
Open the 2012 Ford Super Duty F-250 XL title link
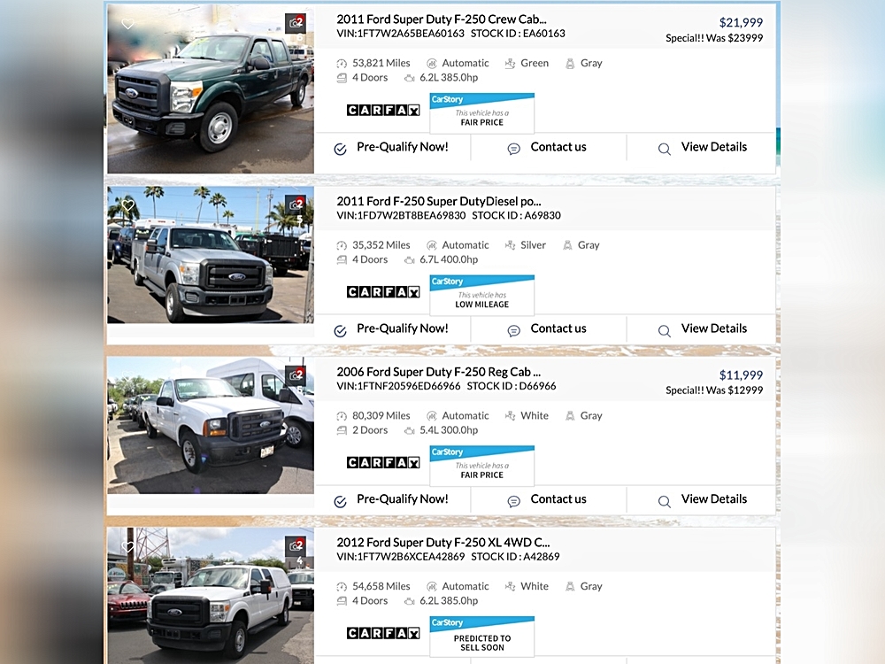click(443, 542)
